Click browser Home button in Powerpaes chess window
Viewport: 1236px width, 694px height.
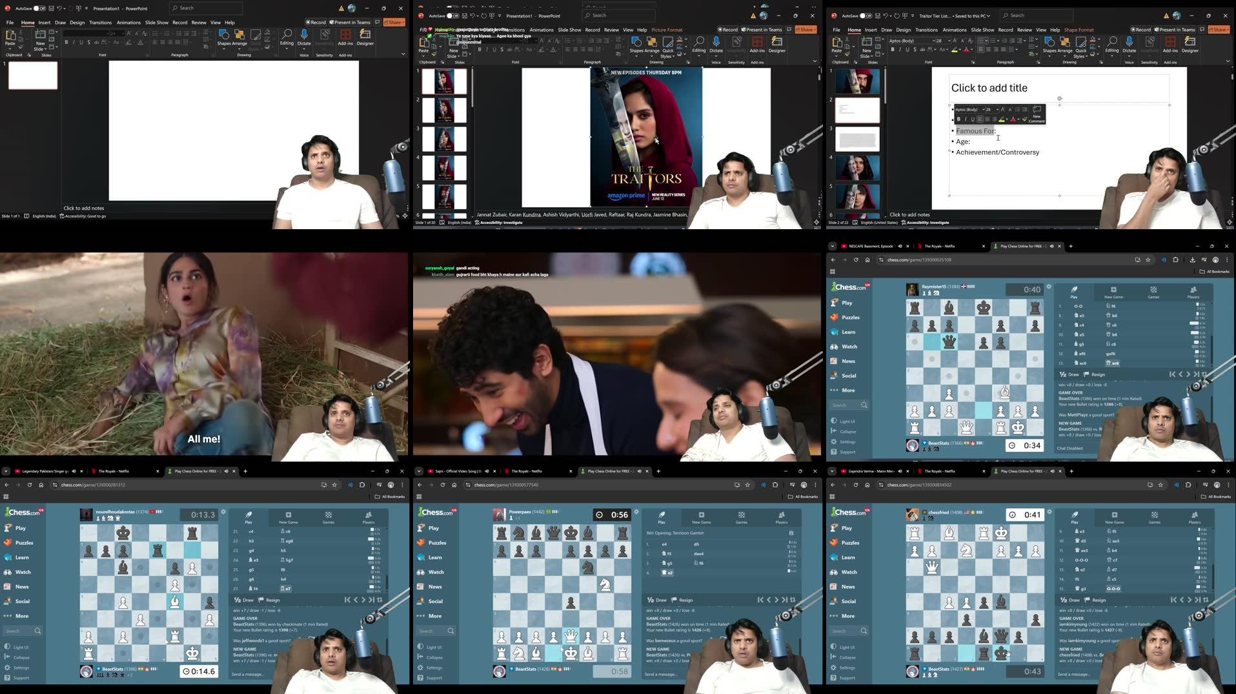454,485
